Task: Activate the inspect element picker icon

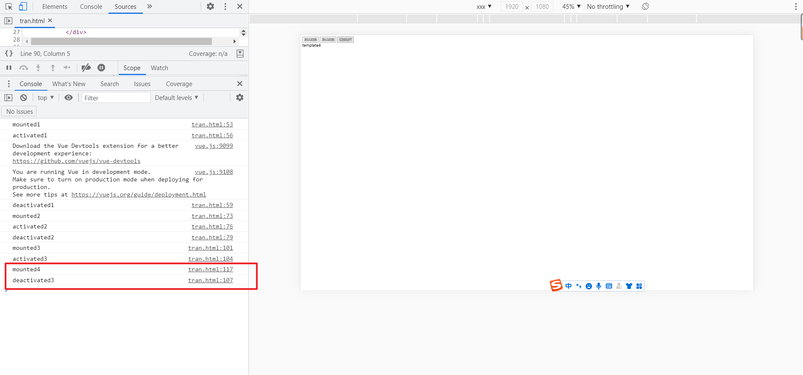Action: point(9,7)
